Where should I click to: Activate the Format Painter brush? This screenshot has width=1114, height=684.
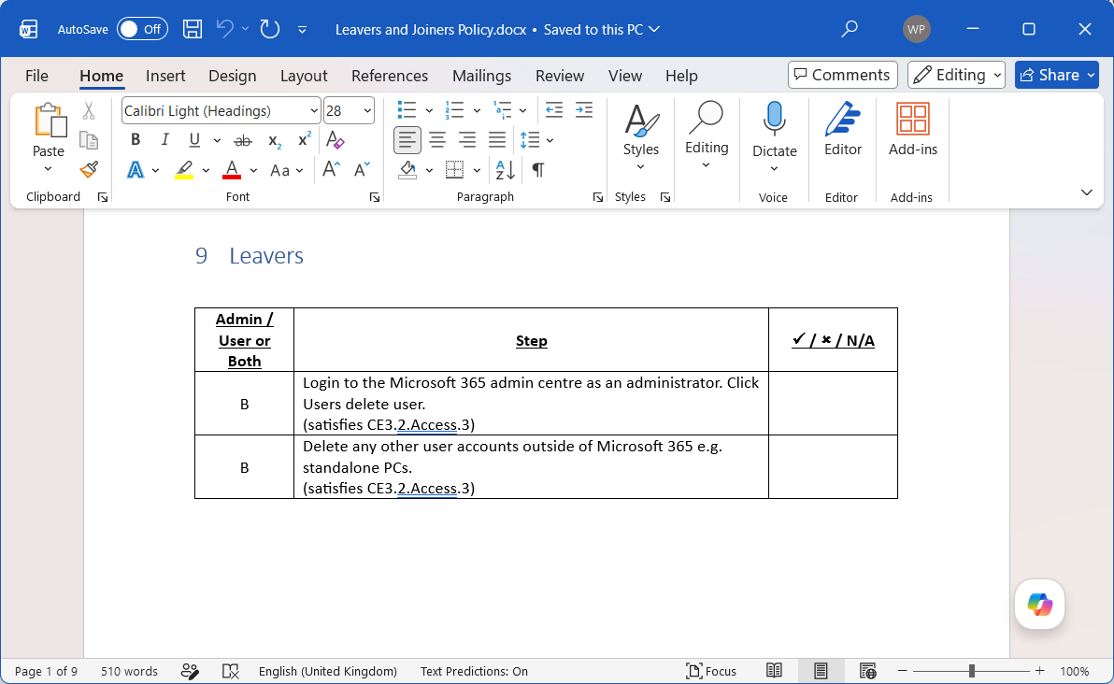[88, 170]
